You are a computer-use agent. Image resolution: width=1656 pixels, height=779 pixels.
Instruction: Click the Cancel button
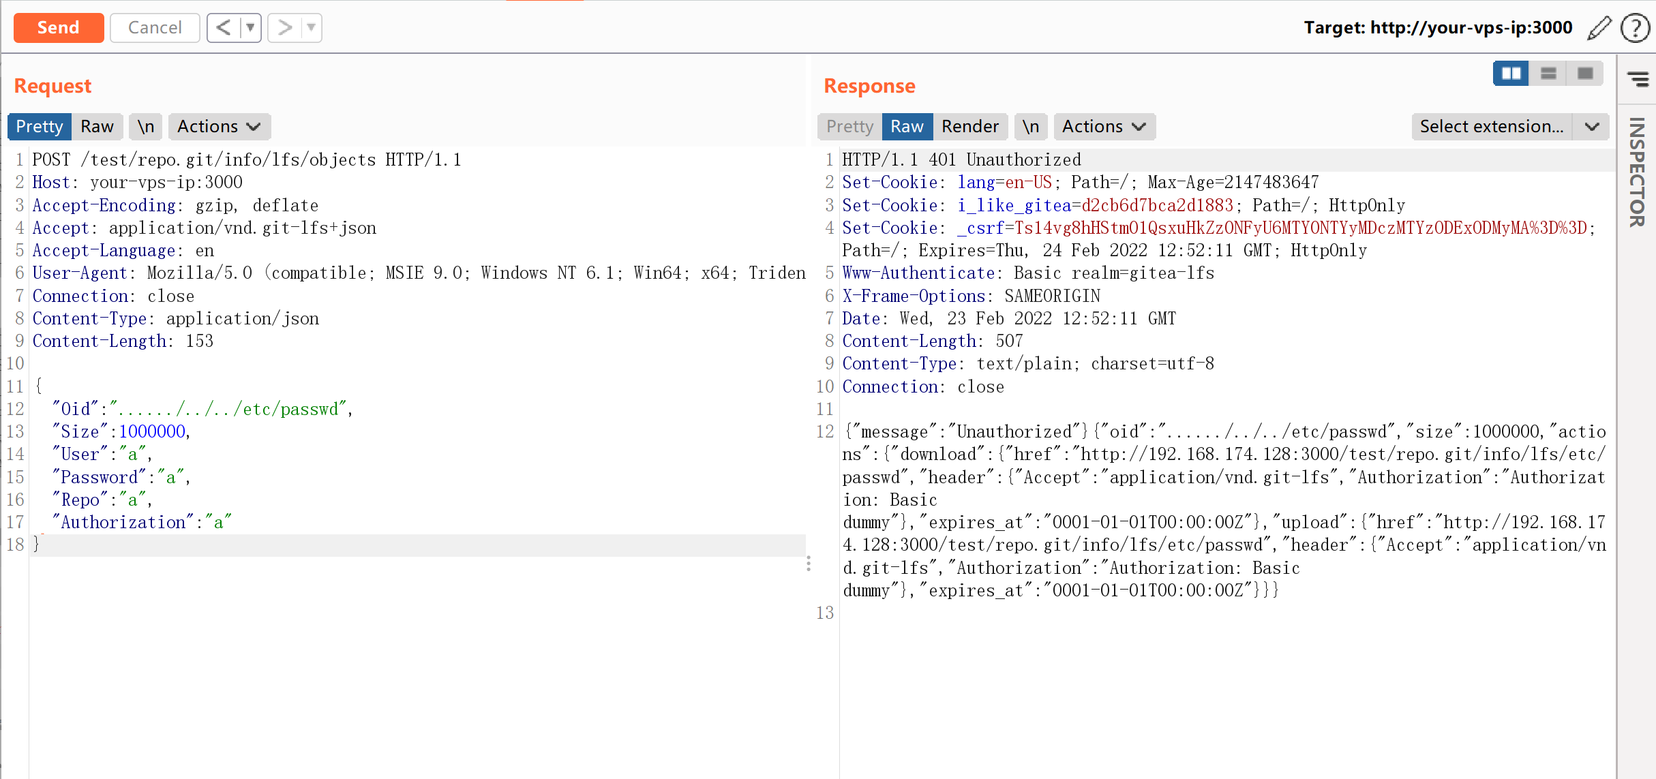click(155, 28)
